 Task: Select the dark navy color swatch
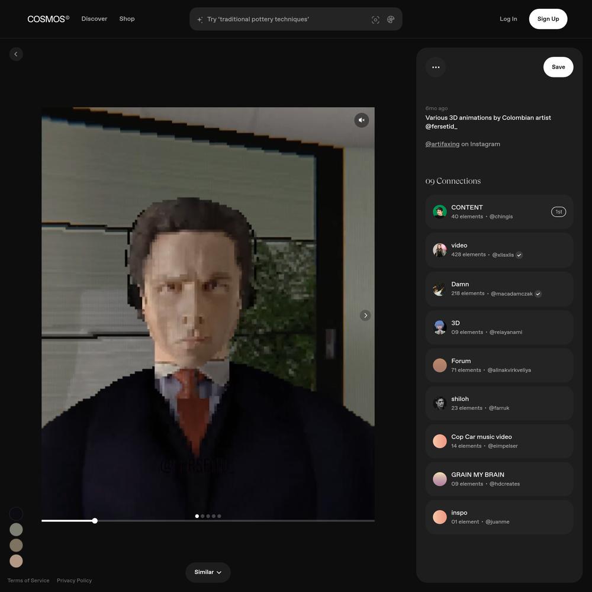point(16,514)
